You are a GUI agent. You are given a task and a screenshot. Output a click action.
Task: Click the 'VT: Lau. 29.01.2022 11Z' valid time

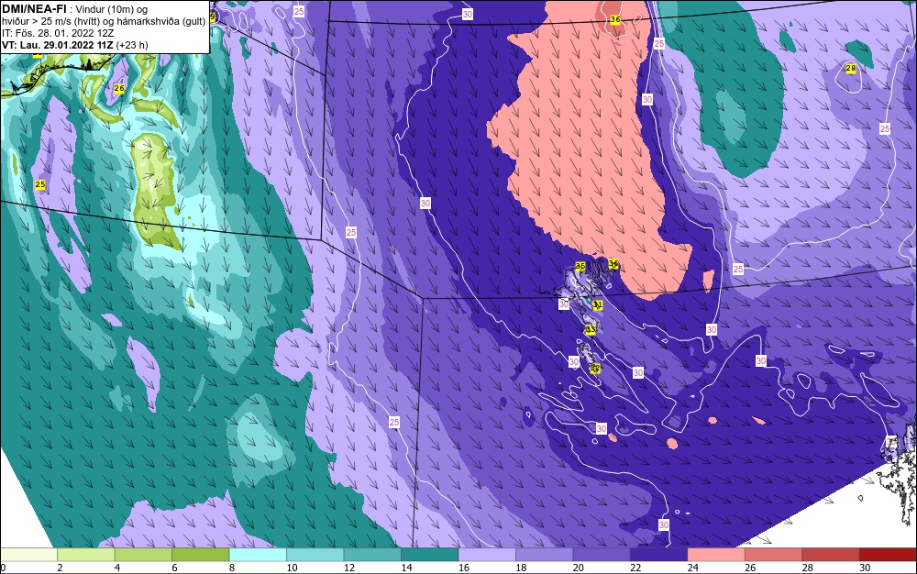pyautogui.click(x=57, y=45)
